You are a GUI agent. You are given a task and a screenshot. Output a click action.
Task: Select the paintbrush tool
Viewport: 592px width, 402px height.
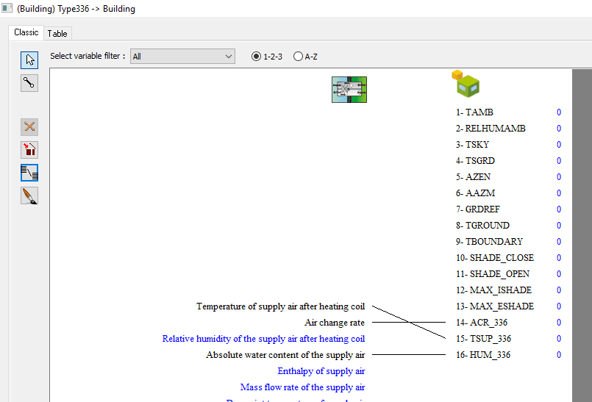[x=29, y=195]
